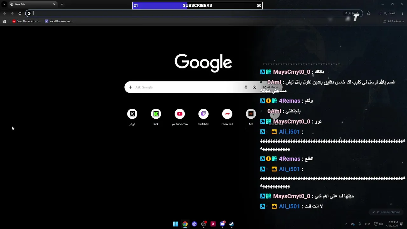Open the Chrome apps grid shortcut
This screenshot has height=229, width=407.
4,21
